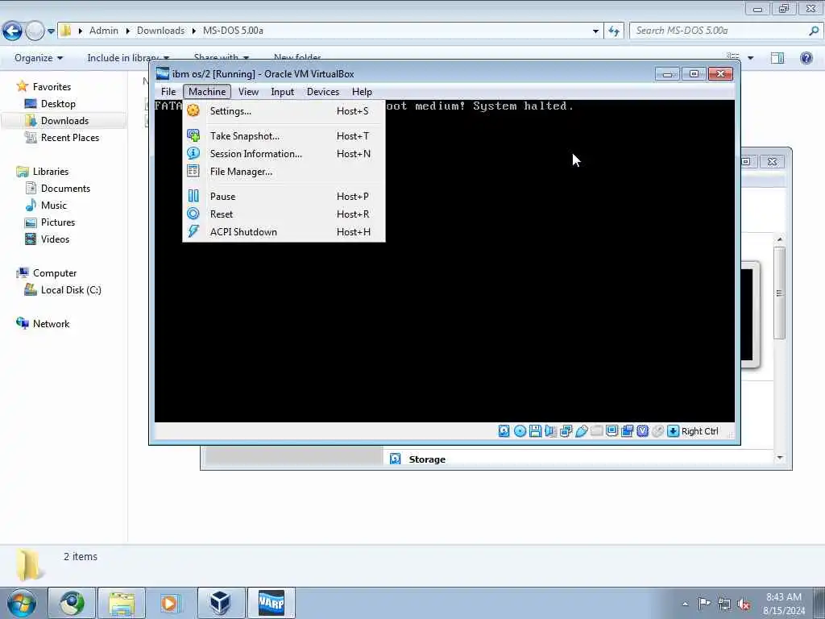Open Pictures library in sidebar
The height and width of the screenshot is (619, 825).
pyautogui.click(x=58, y=222)
